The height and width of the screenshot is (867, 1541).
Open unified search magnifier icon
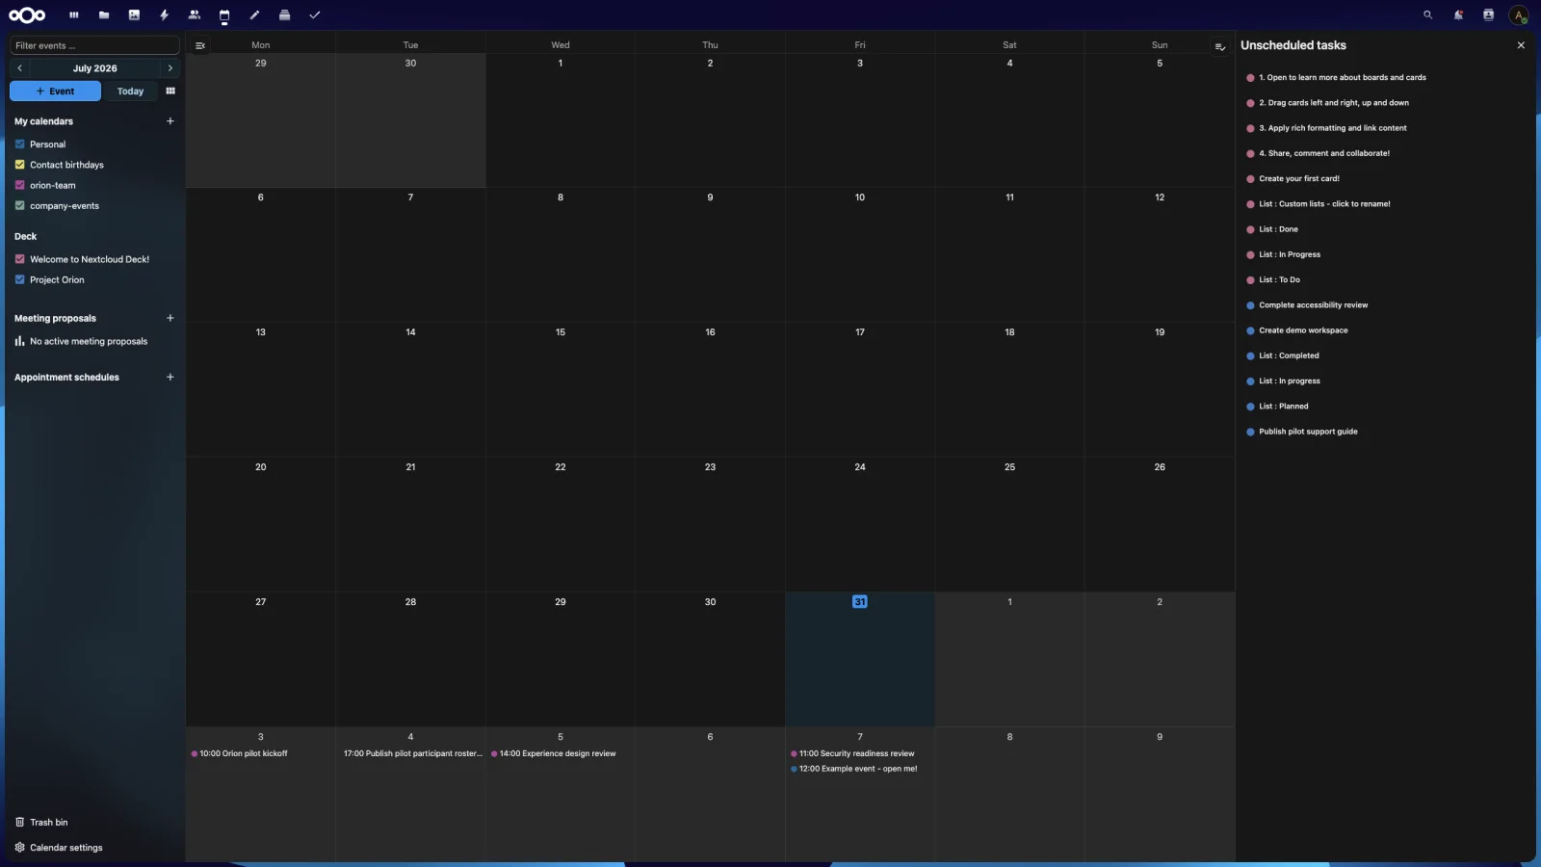click(x=1428, y=14)
